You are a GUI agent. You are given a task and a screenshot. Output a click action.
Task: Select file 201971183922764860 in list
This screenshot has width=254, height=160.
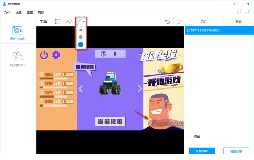coord(219,30)
